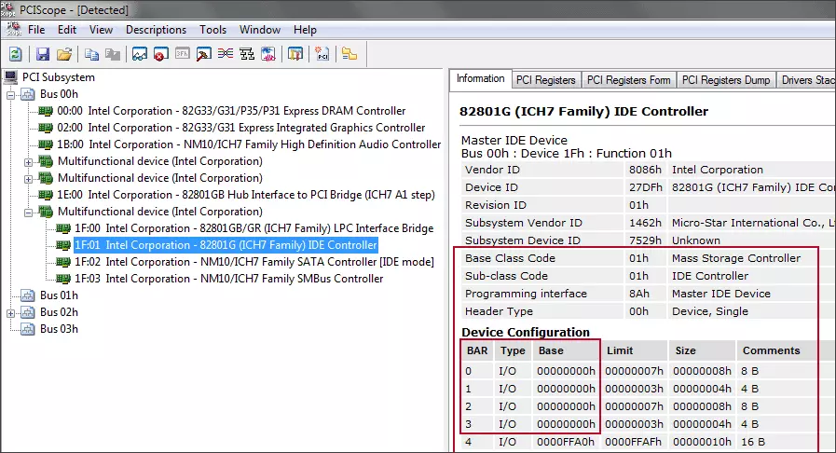Click the red waveform toolbar icon

click(268, 54)
